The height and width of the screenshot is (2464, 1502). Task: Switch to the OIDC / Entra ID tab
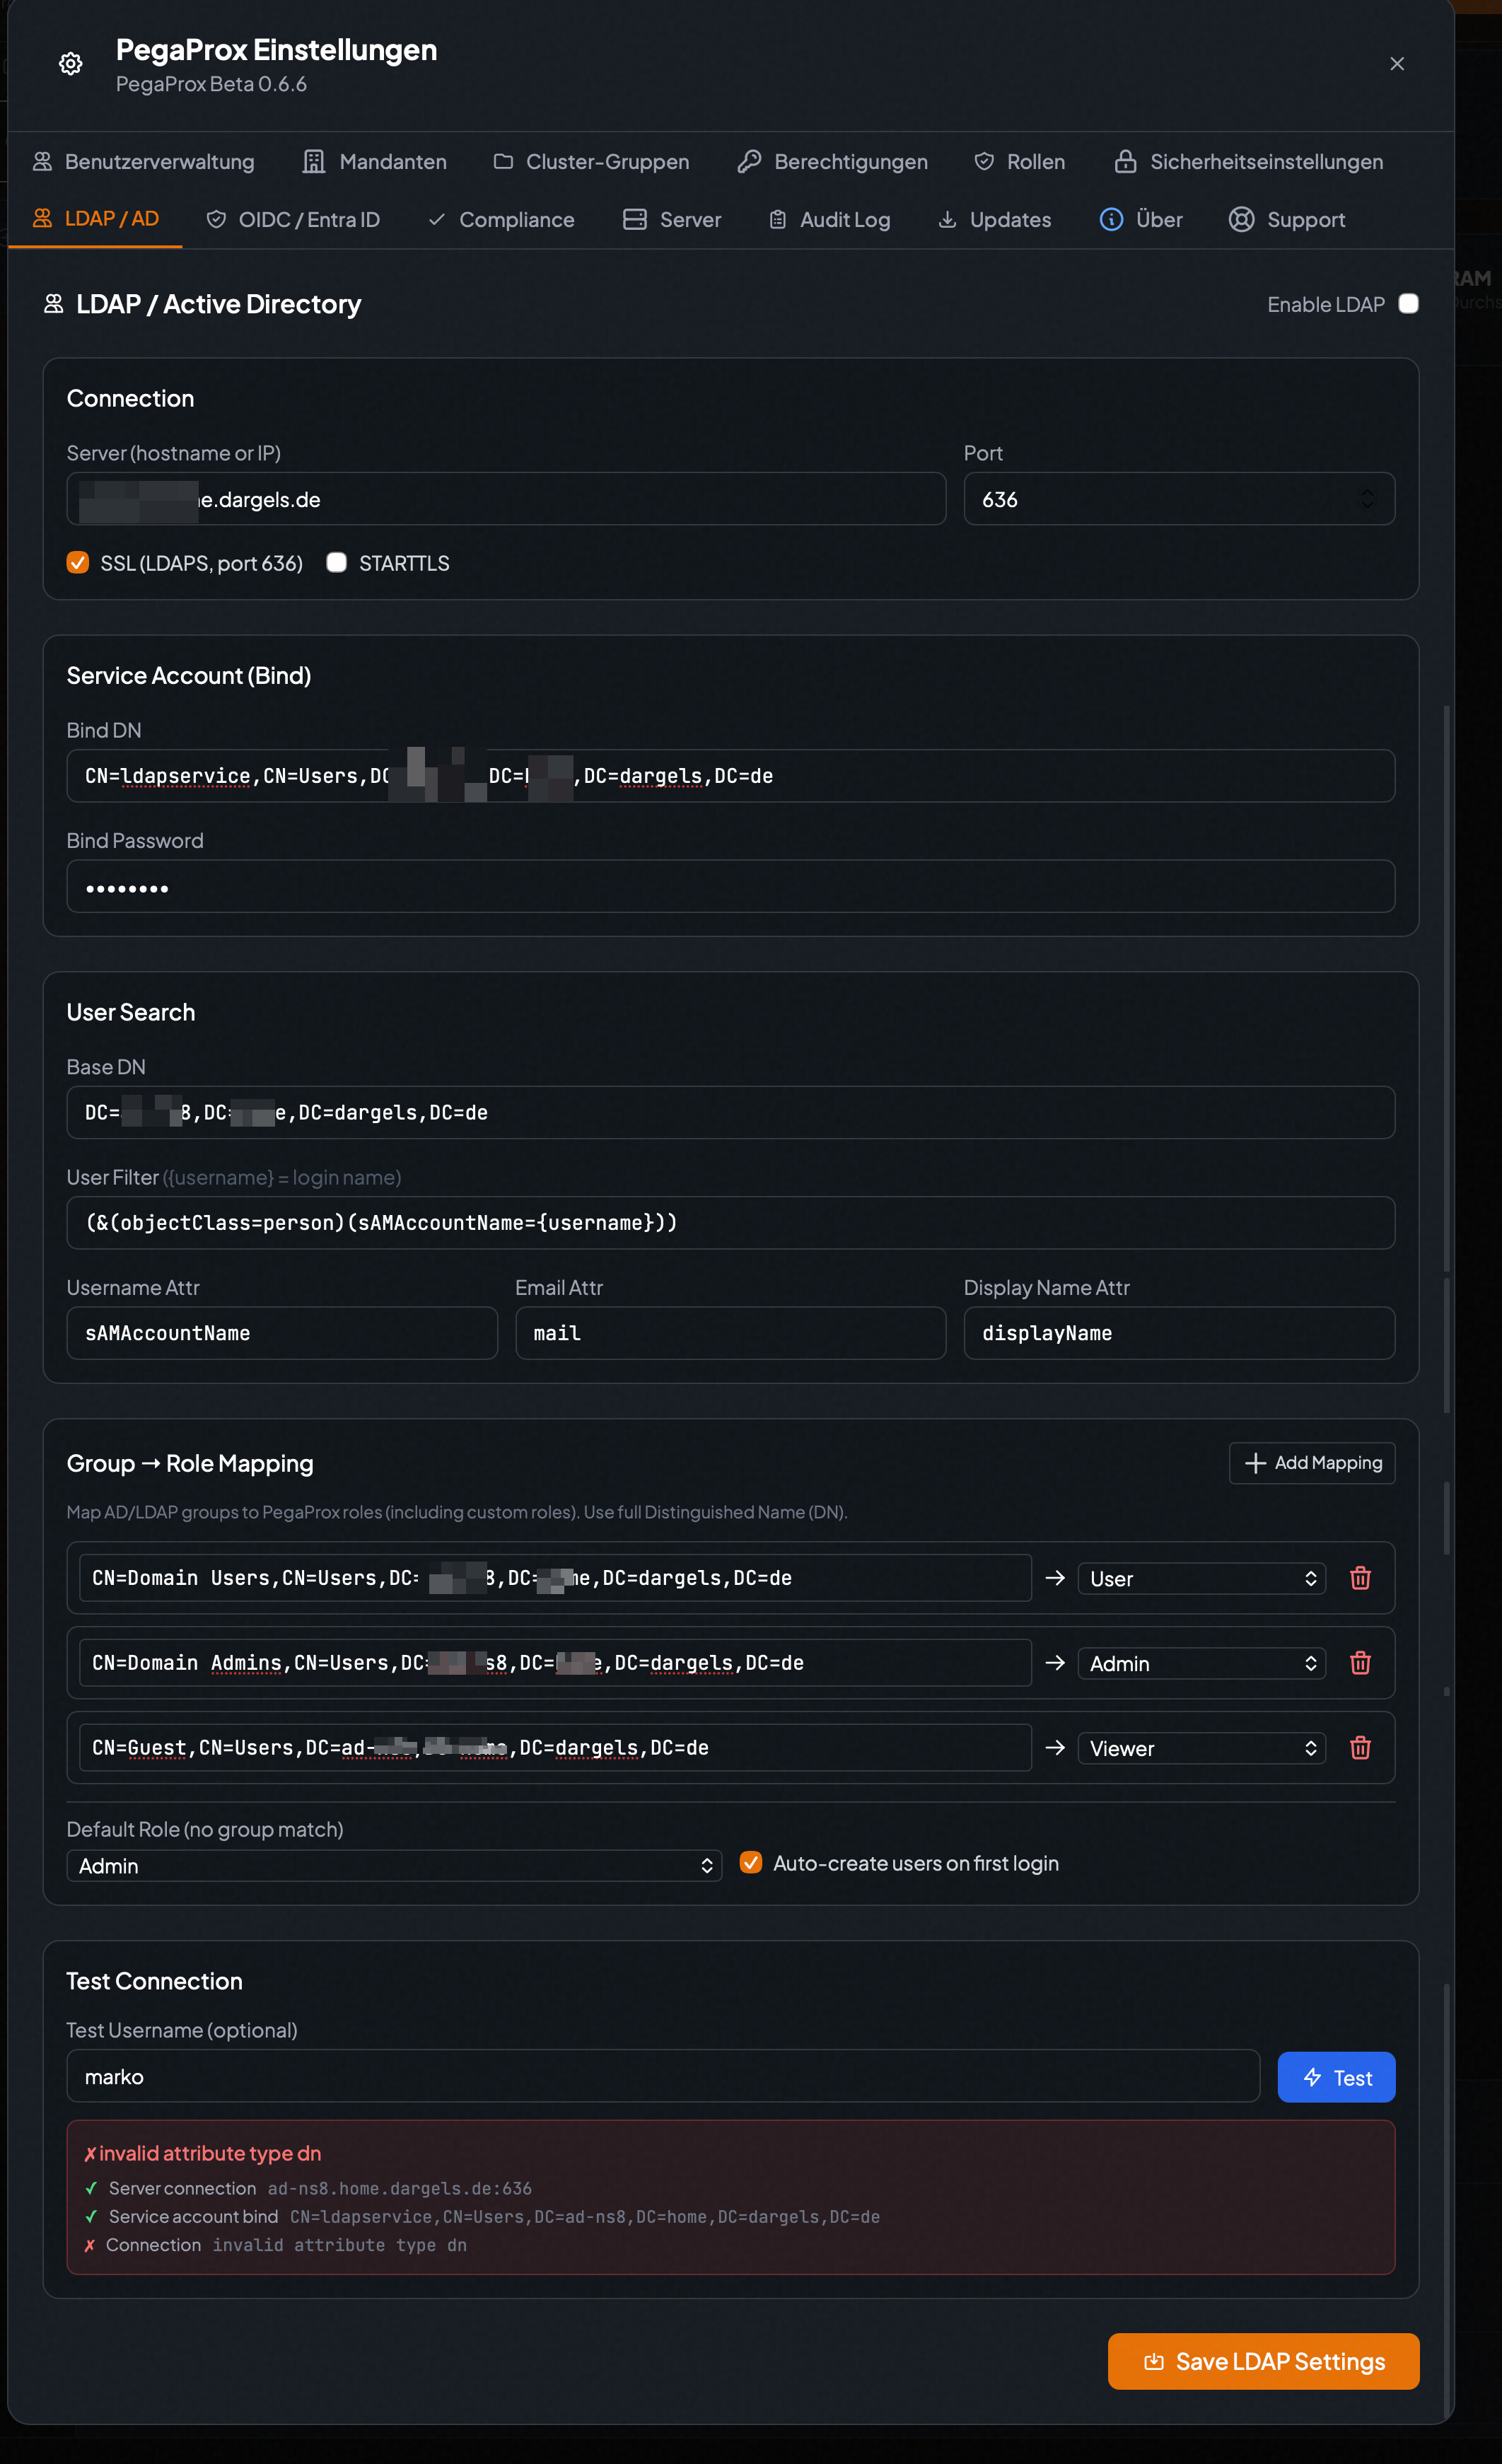(x=294, y=220)
